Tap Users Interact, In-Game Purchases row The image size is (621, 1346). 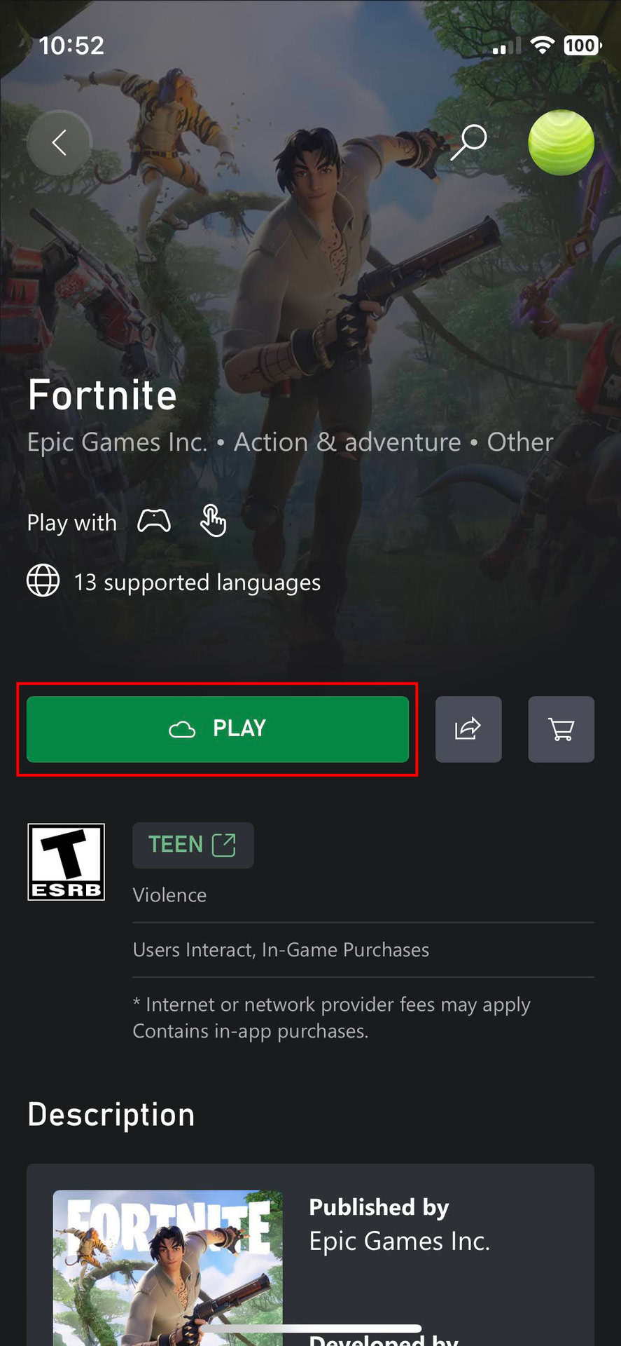[x=281, y=950]
